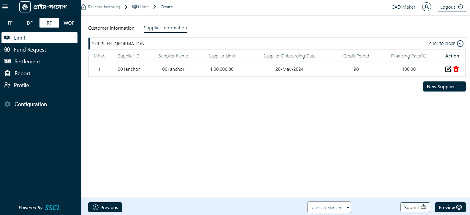
Task: Delete supplier 001anchor with the red trash icon
Action: click(x=456, y=69)
